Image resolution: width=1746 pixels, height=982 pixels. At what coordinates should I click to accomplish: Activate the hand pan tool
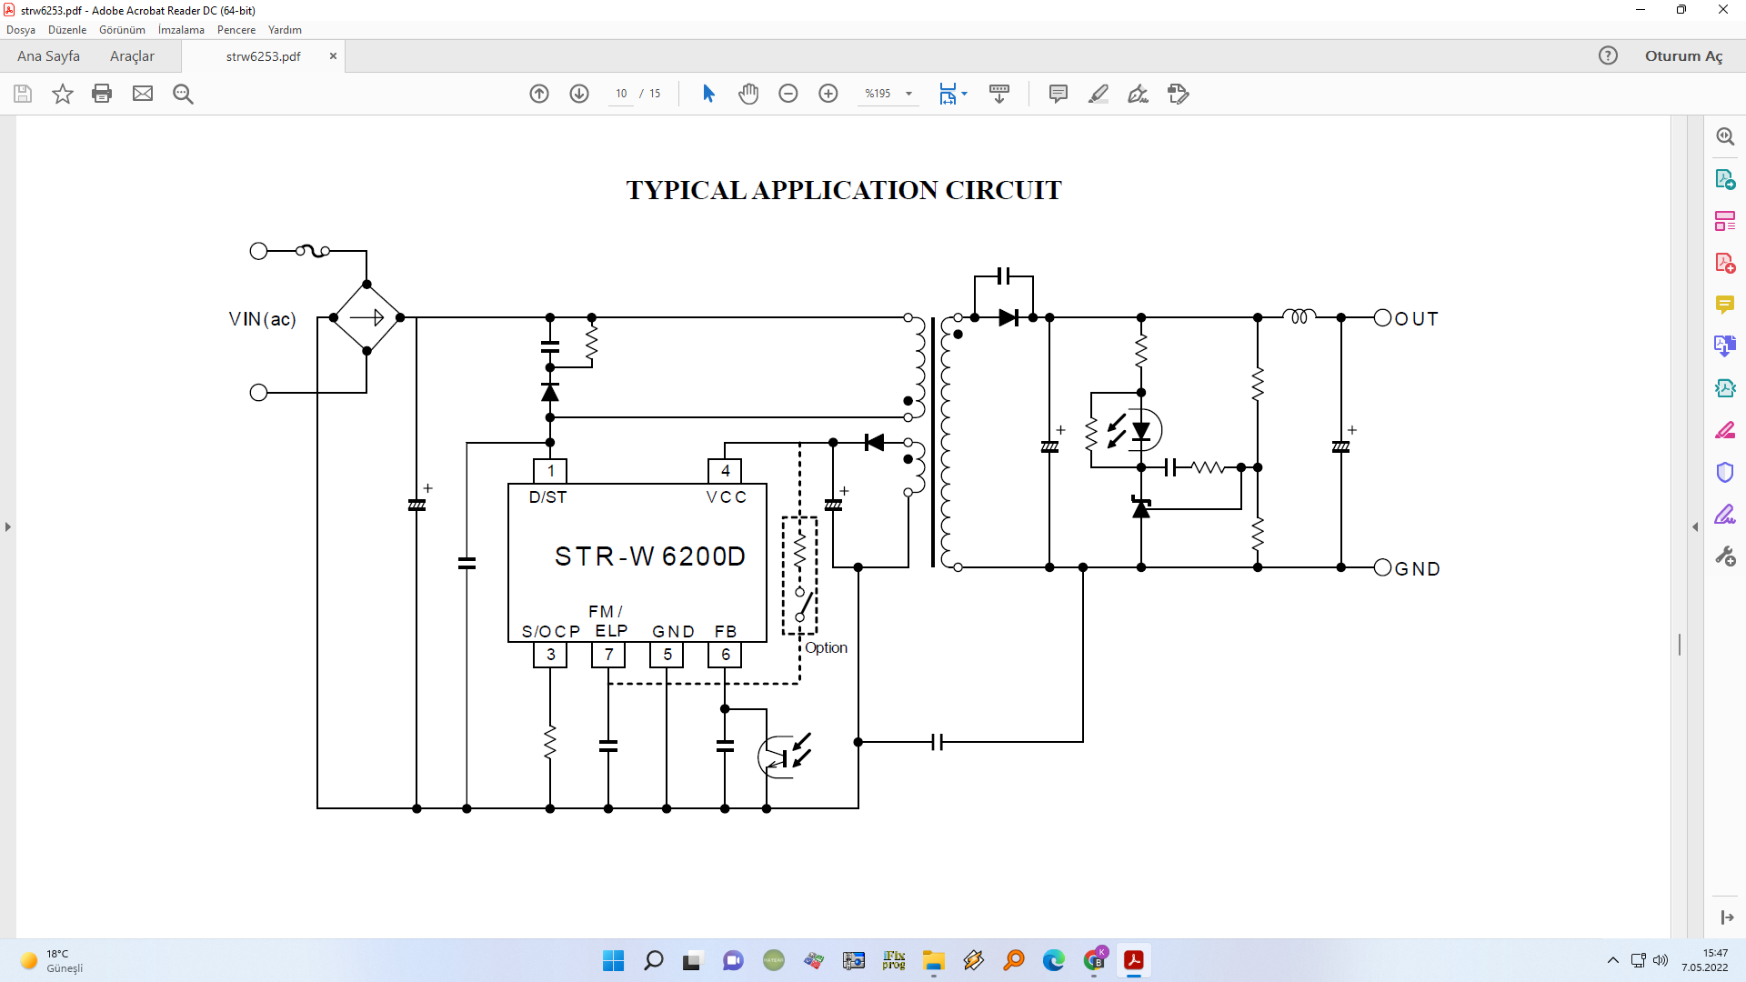point(748,94)
